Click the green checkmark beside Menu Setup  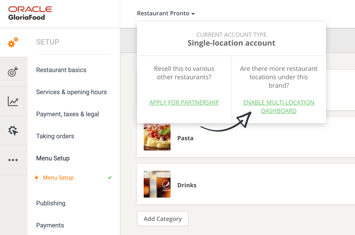click(110, 178)
